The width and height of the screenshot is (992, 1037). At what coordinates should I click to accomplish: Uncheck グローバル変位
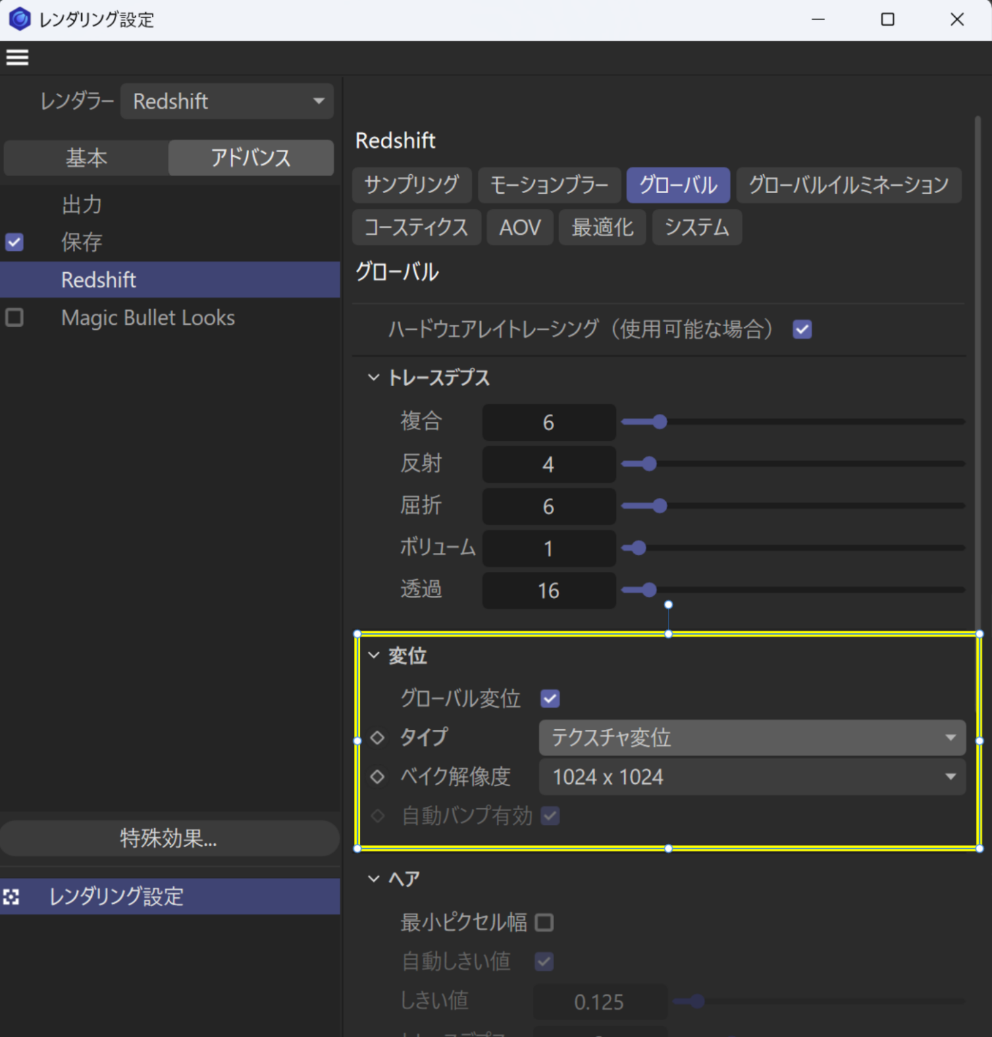pos(550,699)
